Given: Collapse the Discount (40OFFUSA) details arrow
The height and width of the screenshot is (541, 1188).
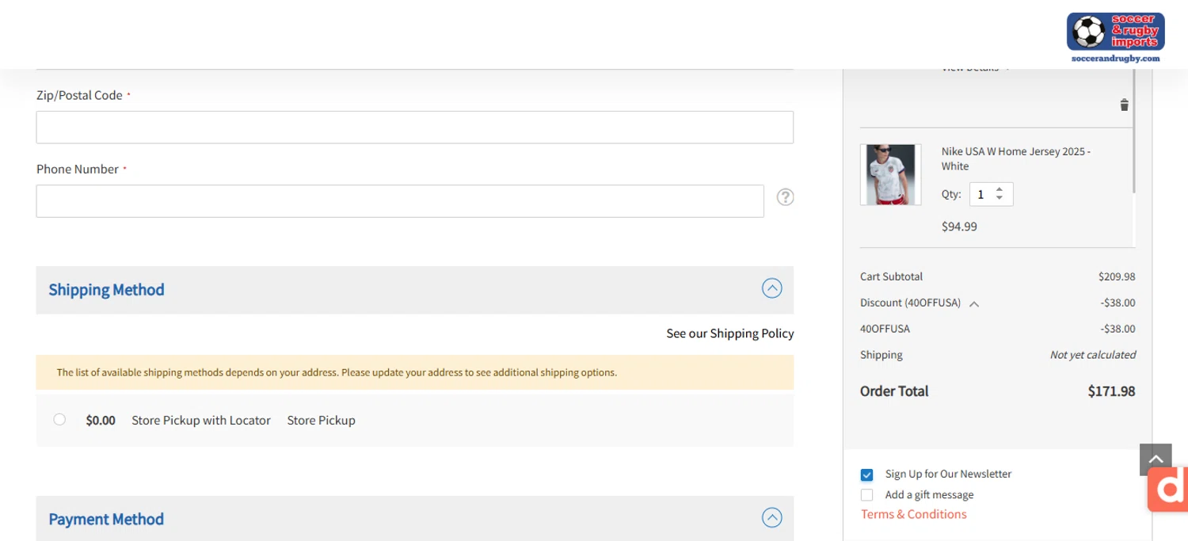Looking at the screenshot, I should click(974, 303).
